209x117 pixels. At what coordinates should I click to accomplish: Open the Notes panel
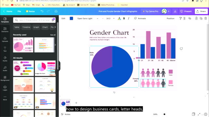point(66,114)
